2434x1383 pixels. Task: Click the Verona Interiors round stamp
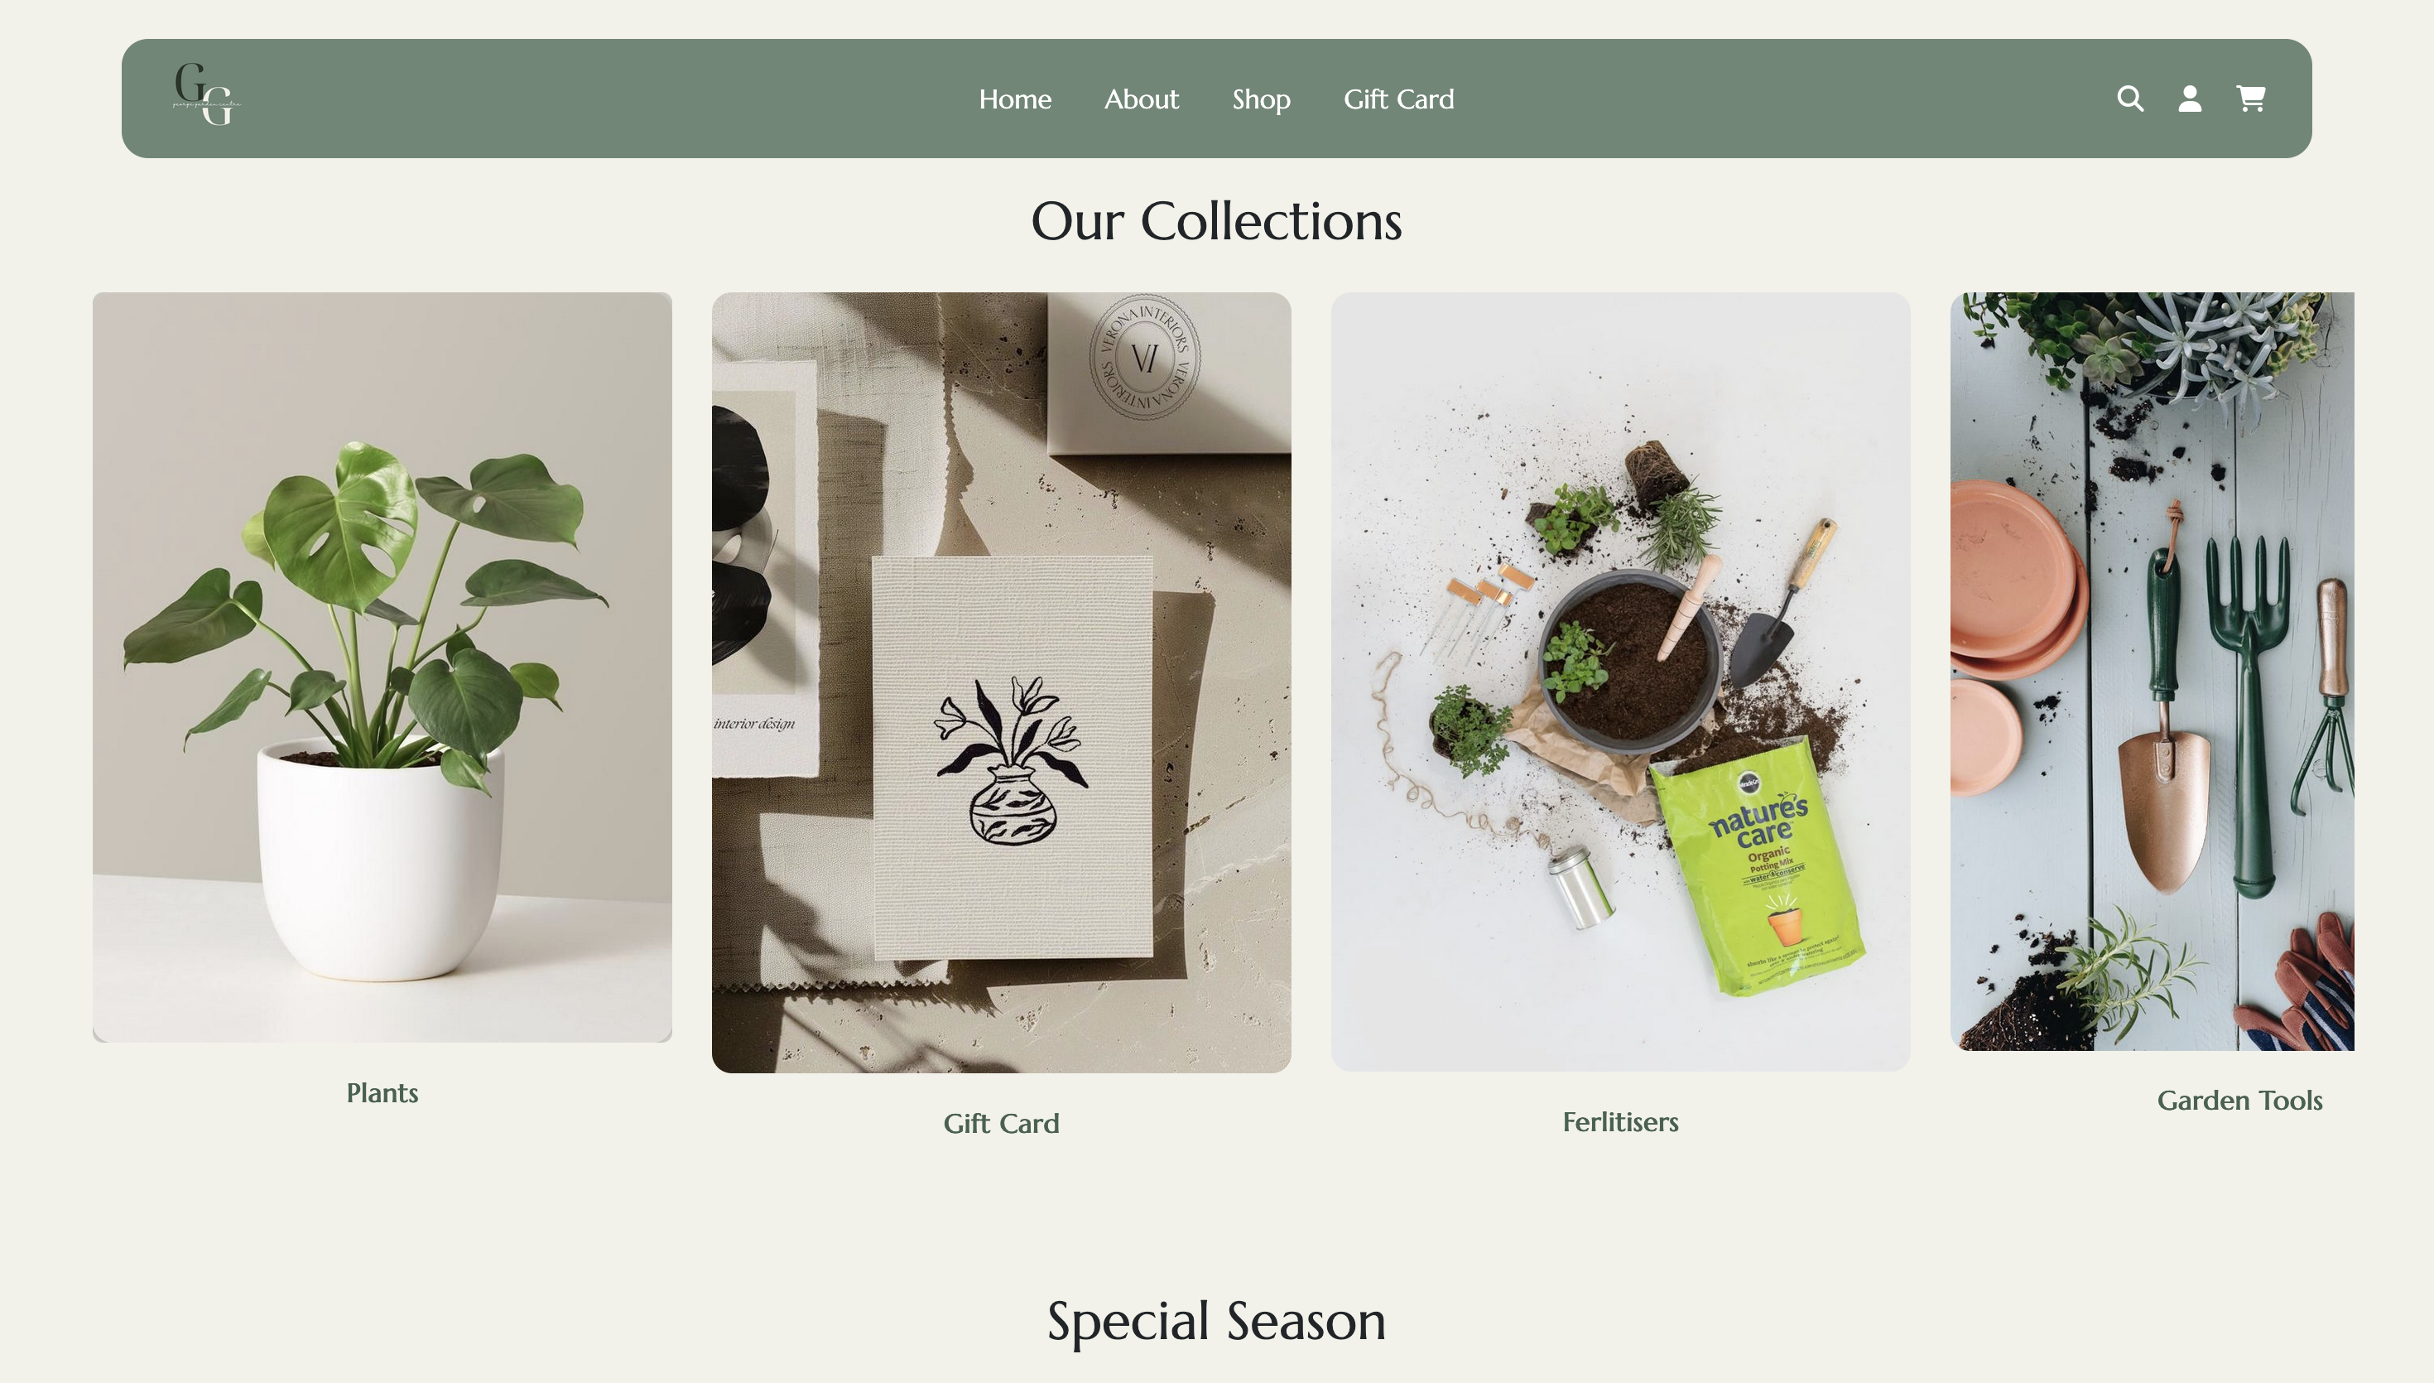pos(1144,357)
